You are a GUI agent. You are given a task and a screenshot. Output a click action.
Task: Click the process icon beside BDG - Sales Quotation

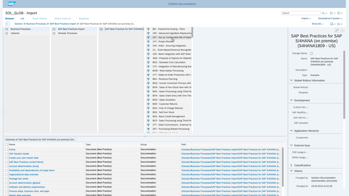pyautogui.click(x=148, y=100)
